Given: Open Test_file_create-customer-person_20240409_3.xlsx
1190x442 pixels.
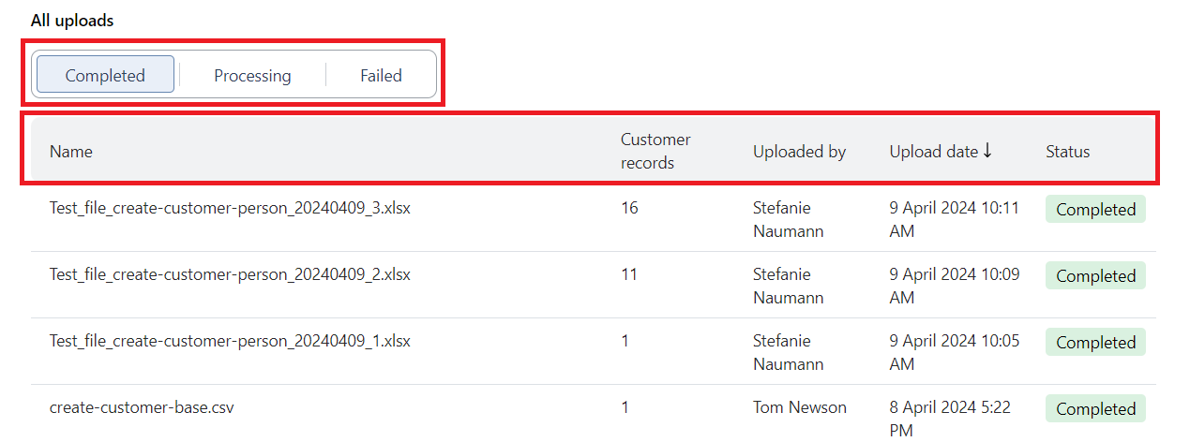Looking at the screenshot, I should pos(230,208).
